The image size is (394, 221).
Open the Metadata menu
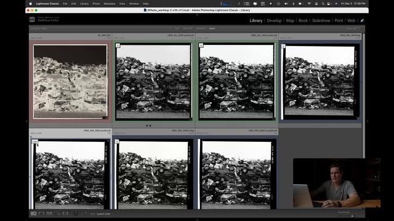110,4
